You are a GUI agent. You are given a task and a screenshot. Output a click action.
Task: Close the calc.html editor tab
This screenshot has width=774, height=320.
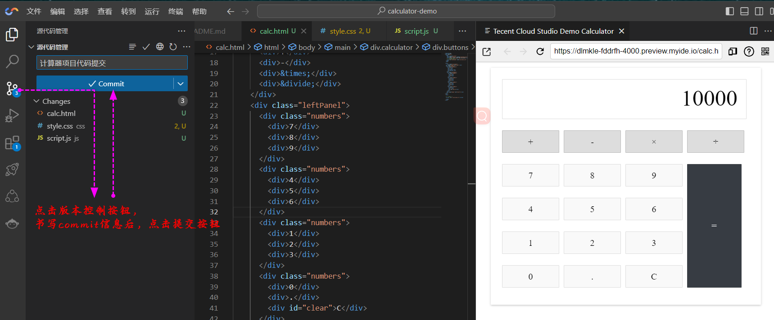point(304,31)
